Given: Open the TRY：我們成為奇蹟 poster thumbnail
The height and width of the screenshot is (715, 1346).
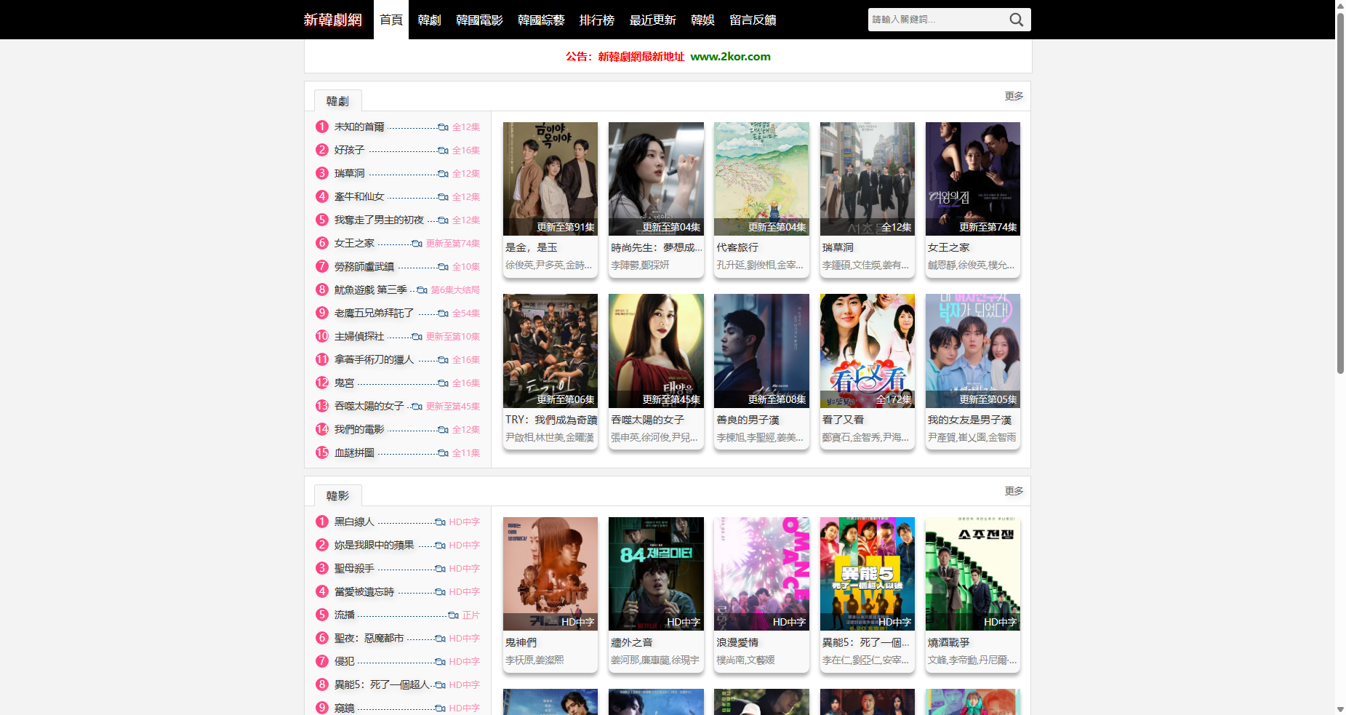Looking at the screenshot, I should 550,351.
